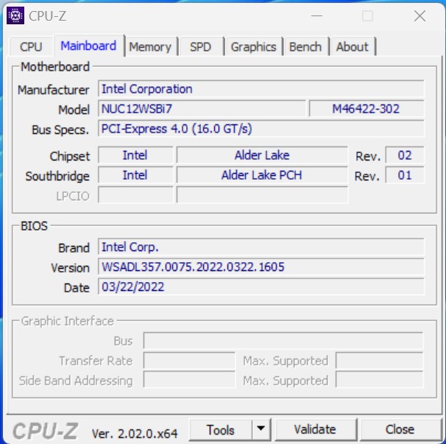
Task: Click the empty LPCIO vendor field
Action: pyautogui.click(x=135, y=195)
